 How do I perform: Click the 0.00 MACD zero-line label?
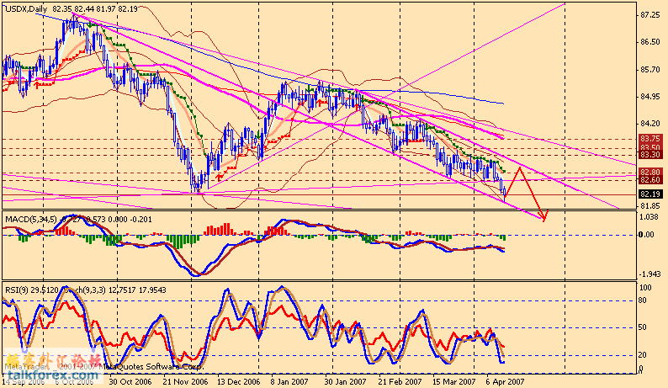point(647,235)
